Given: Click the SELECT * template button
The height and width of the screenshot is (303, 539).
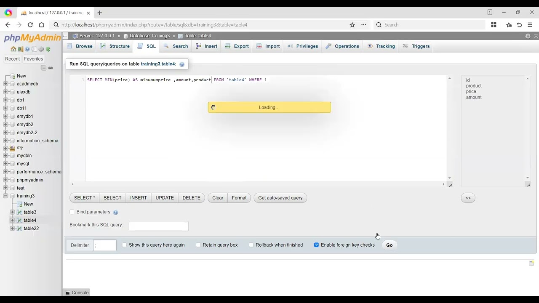Looking at the screenshot, I should coord(85,198).
